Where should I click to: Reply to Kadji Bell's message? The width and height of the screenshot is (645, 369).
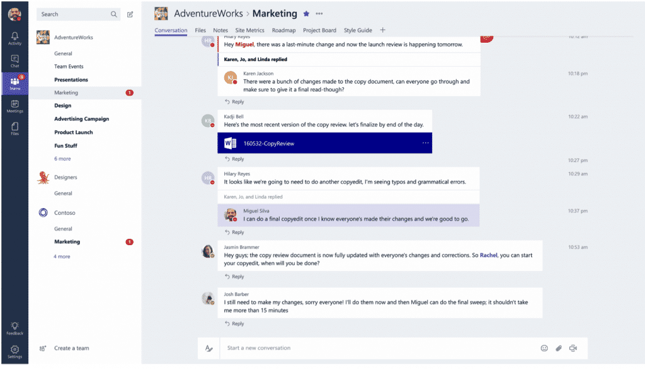click(x=234, y=159)
